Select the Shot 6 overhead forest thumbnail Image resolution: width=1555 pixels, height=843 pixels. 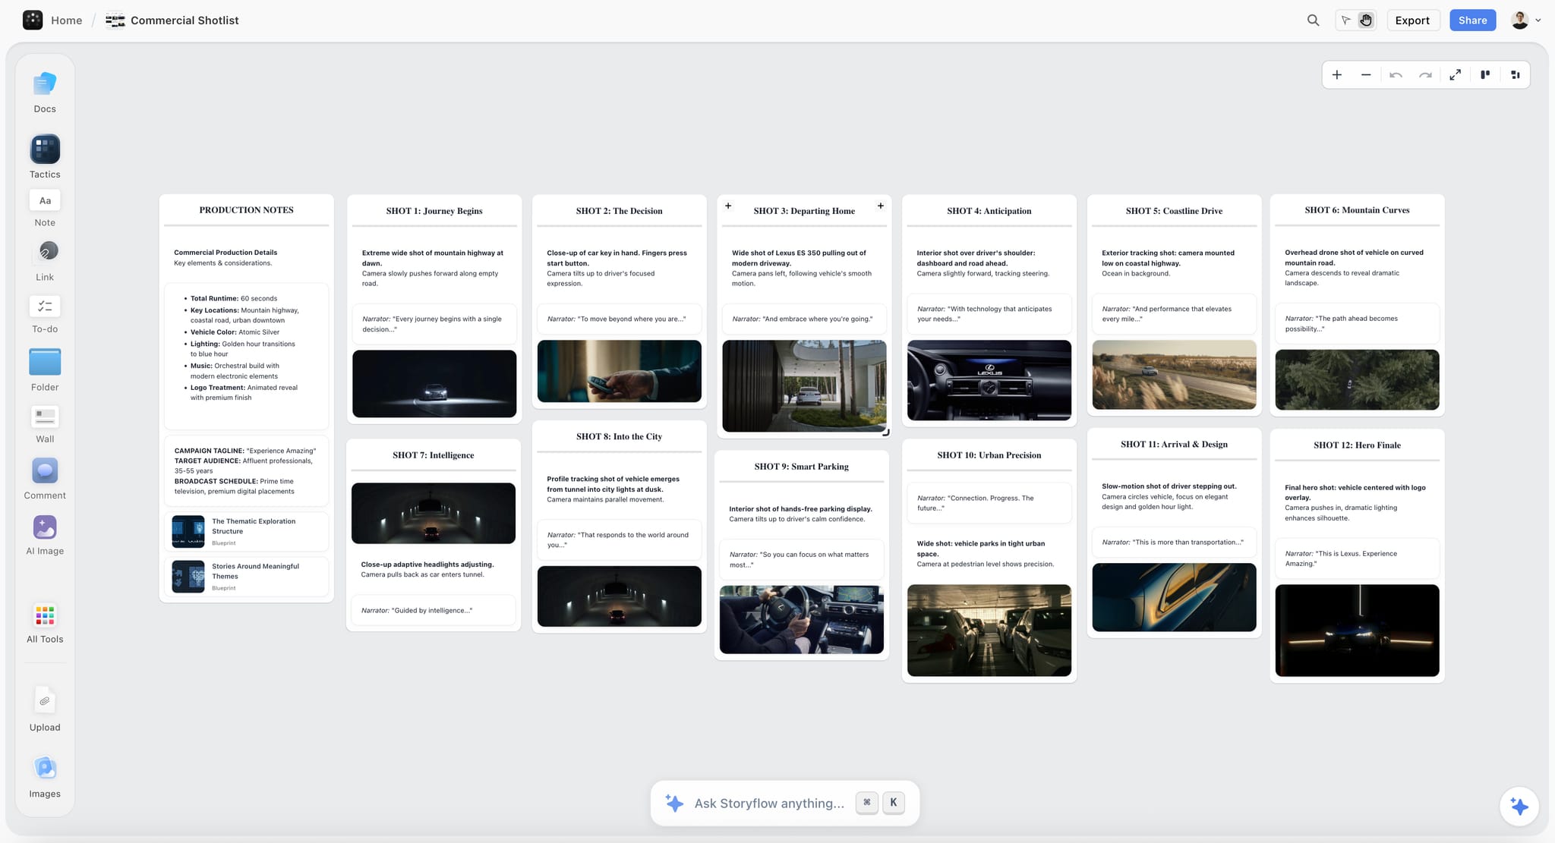[1358, 379]
